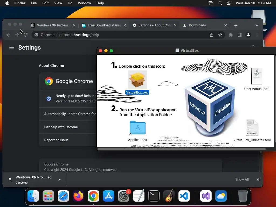Open the Weather app in the Dock
This screenshot has height=207, width=276.
pyautogui.click(x=221, y=196)
